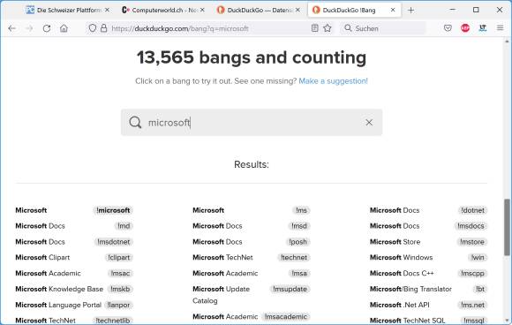Click the !dotnet bang badge
The image size is (512, 325).
click(x=472, y=210)
